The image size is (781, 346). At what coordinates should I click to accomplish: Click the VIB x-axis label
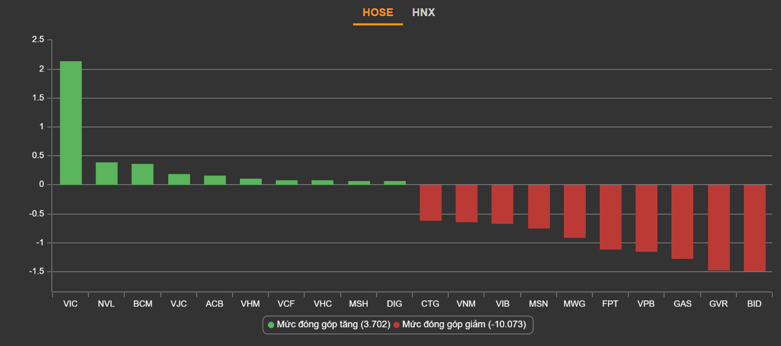point(502,304)
